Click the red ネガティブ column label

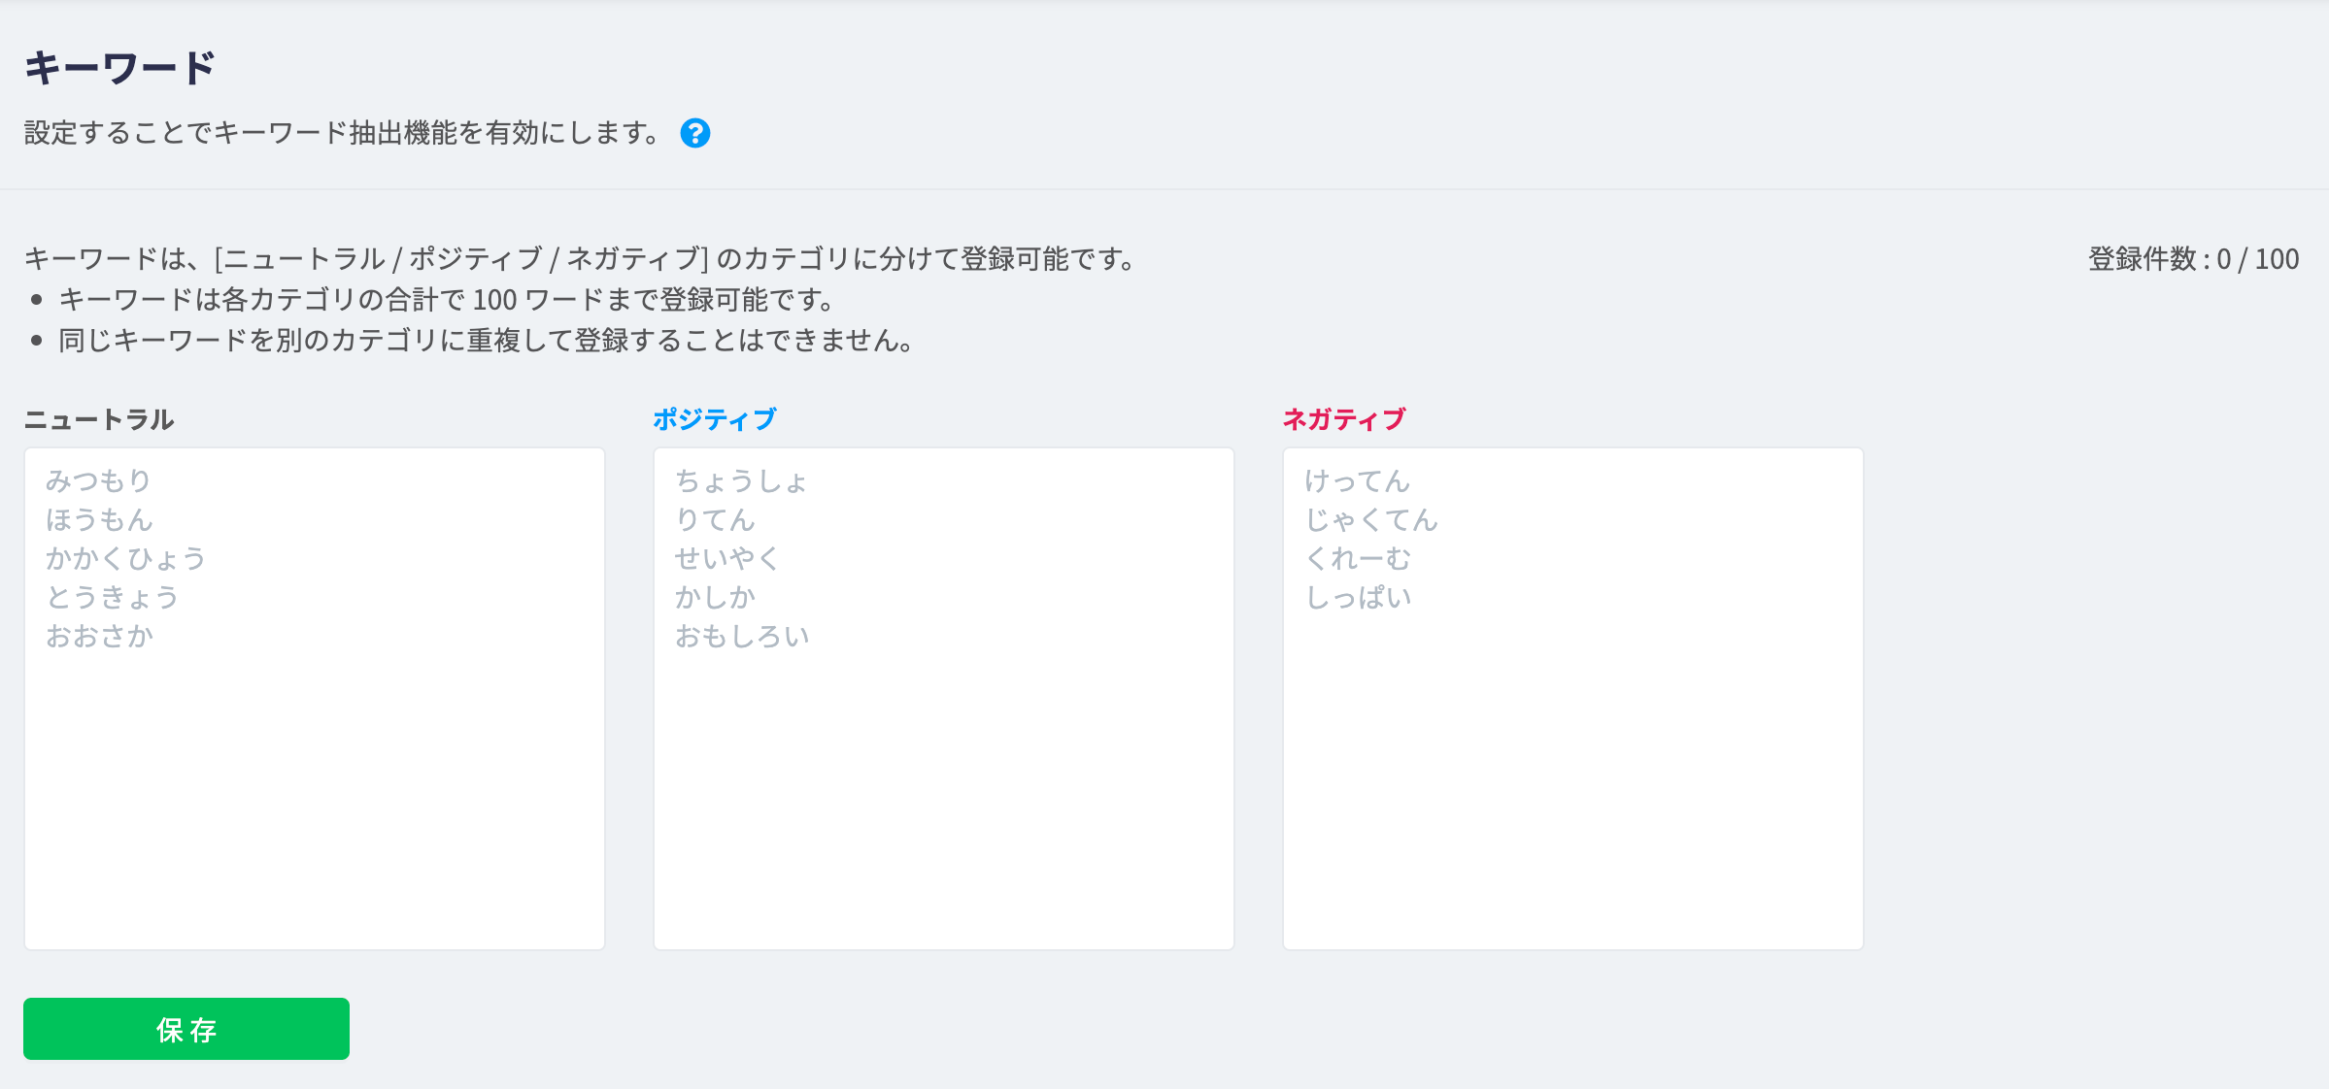pos(1344,419)
